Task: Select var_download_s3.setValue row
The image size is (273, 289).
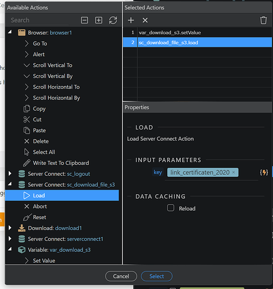Action: coord(197,32)
